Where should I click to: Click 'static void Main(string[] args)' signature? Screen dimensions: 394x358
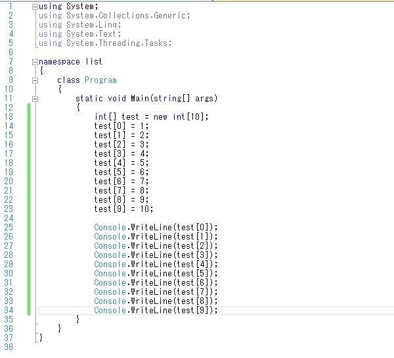tap(146, 99)
